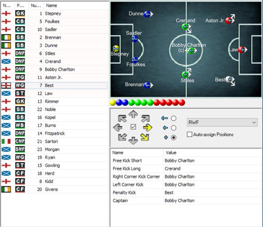
Task: Click Dunne's blue marker on pitch
Action: click(147, 14)
